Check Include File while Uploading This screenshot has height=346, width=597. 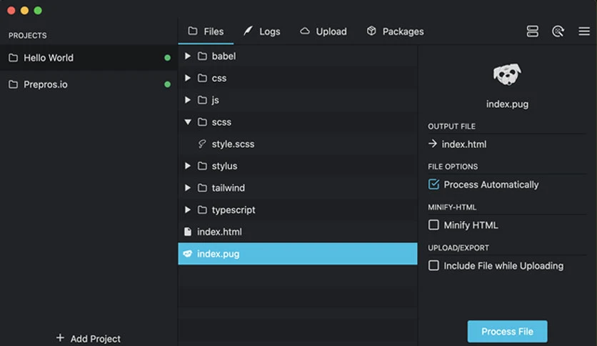433,265
